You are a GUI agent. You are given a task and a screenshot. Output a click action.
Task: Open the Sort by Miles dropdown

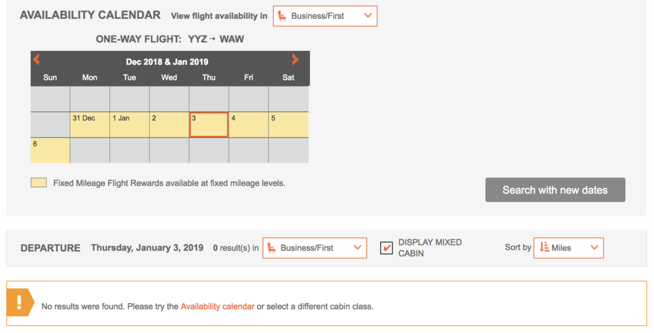568,248
